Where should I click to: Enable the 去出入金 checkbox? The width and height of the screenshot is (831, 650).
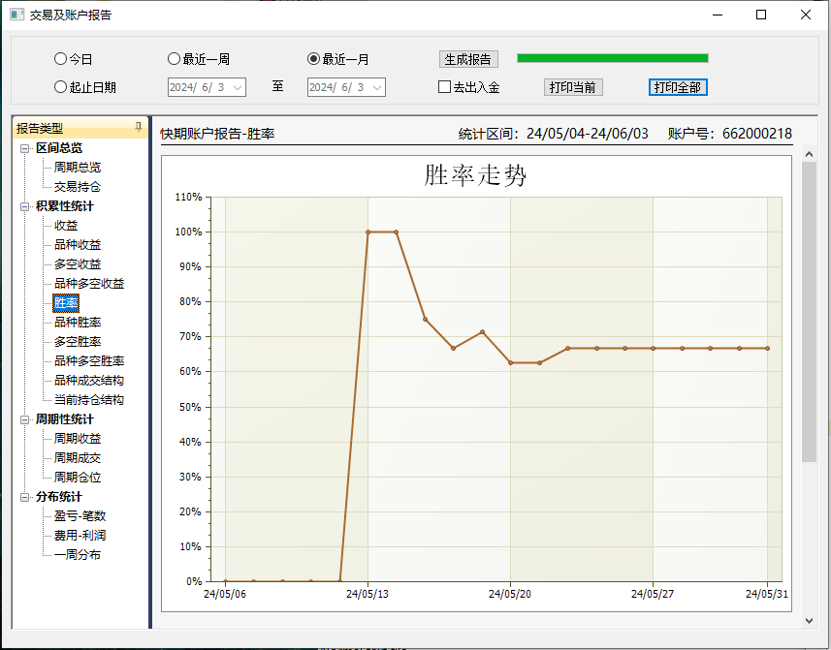coord(445,87)
